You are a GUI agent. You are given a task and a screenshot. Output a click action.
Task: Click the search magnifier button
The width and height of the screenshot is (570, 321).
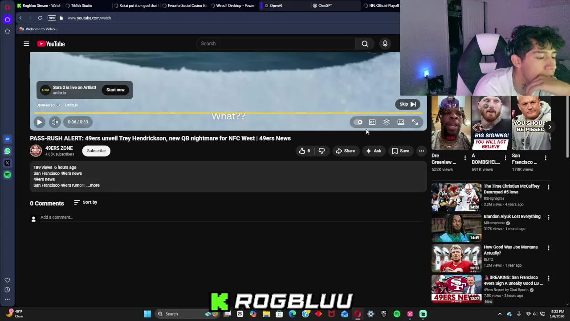[365, 44]
